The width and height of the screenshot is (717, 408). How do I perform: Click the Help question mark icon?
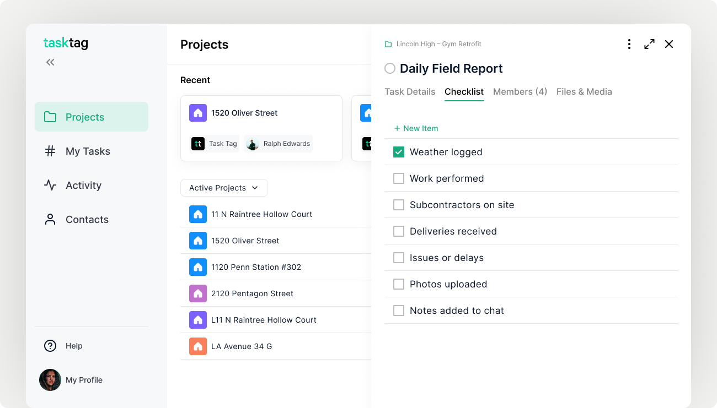[50, 346]
